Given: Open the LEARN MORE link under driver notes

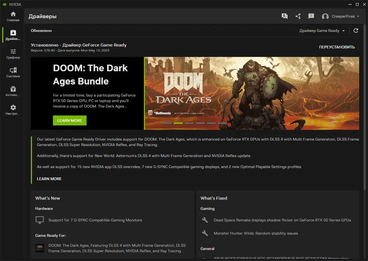Looking at the screenshot, I should point(49,179).
